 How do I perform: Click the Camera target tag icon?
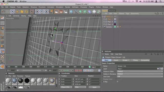[120, 27]
